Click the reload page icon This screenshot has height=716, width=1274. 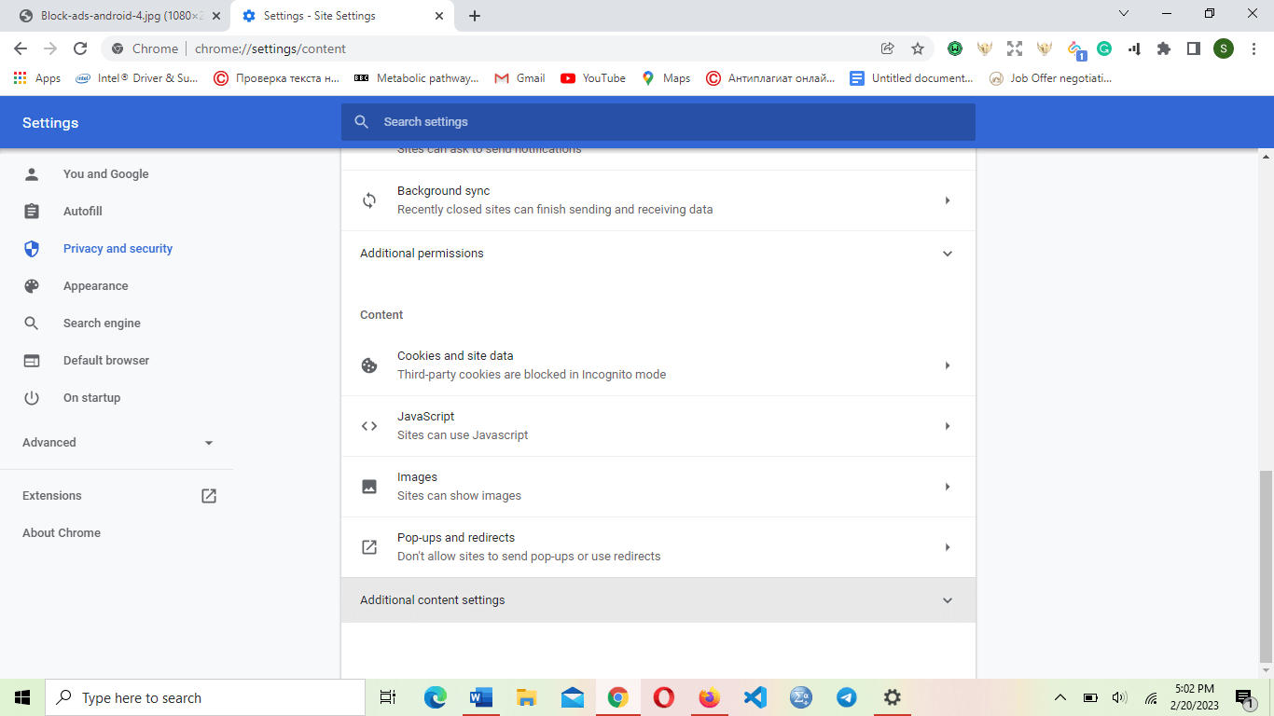(x=80, y=48)
